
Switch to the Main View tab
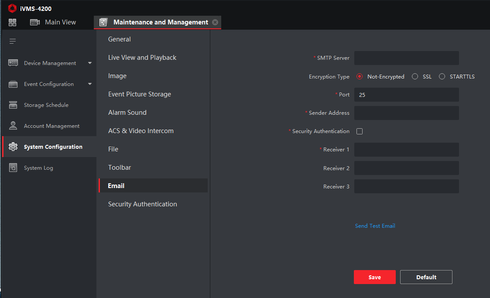pos(53,22)
